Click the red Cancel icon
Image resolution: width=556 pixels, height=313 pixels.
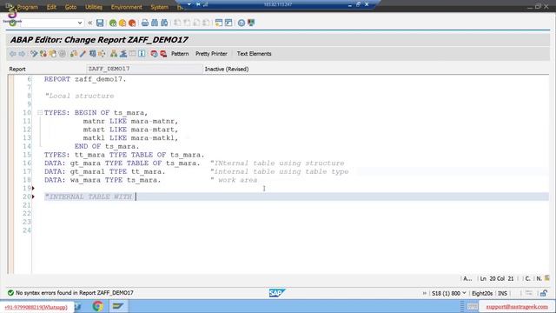(132, 23)
